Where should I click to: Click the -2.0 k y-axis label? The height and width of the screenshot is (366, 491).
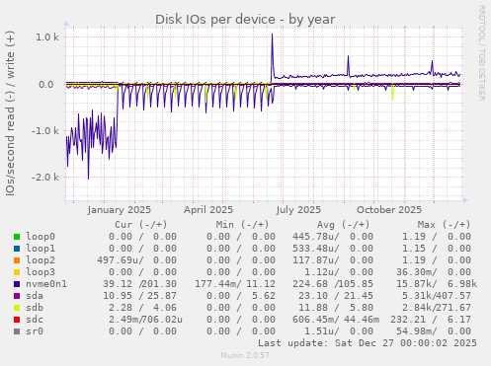coord(45,178)
